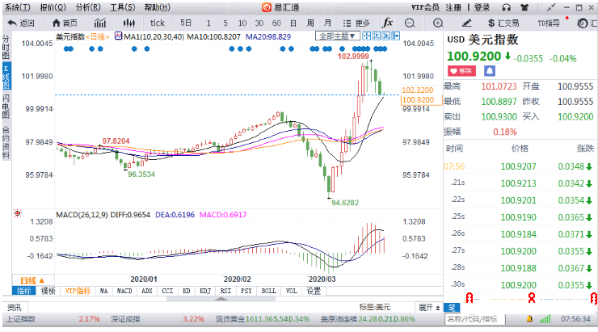The image size is (598, 332).
Task: Switch to the 模板 tab
Action: (48, 292)
